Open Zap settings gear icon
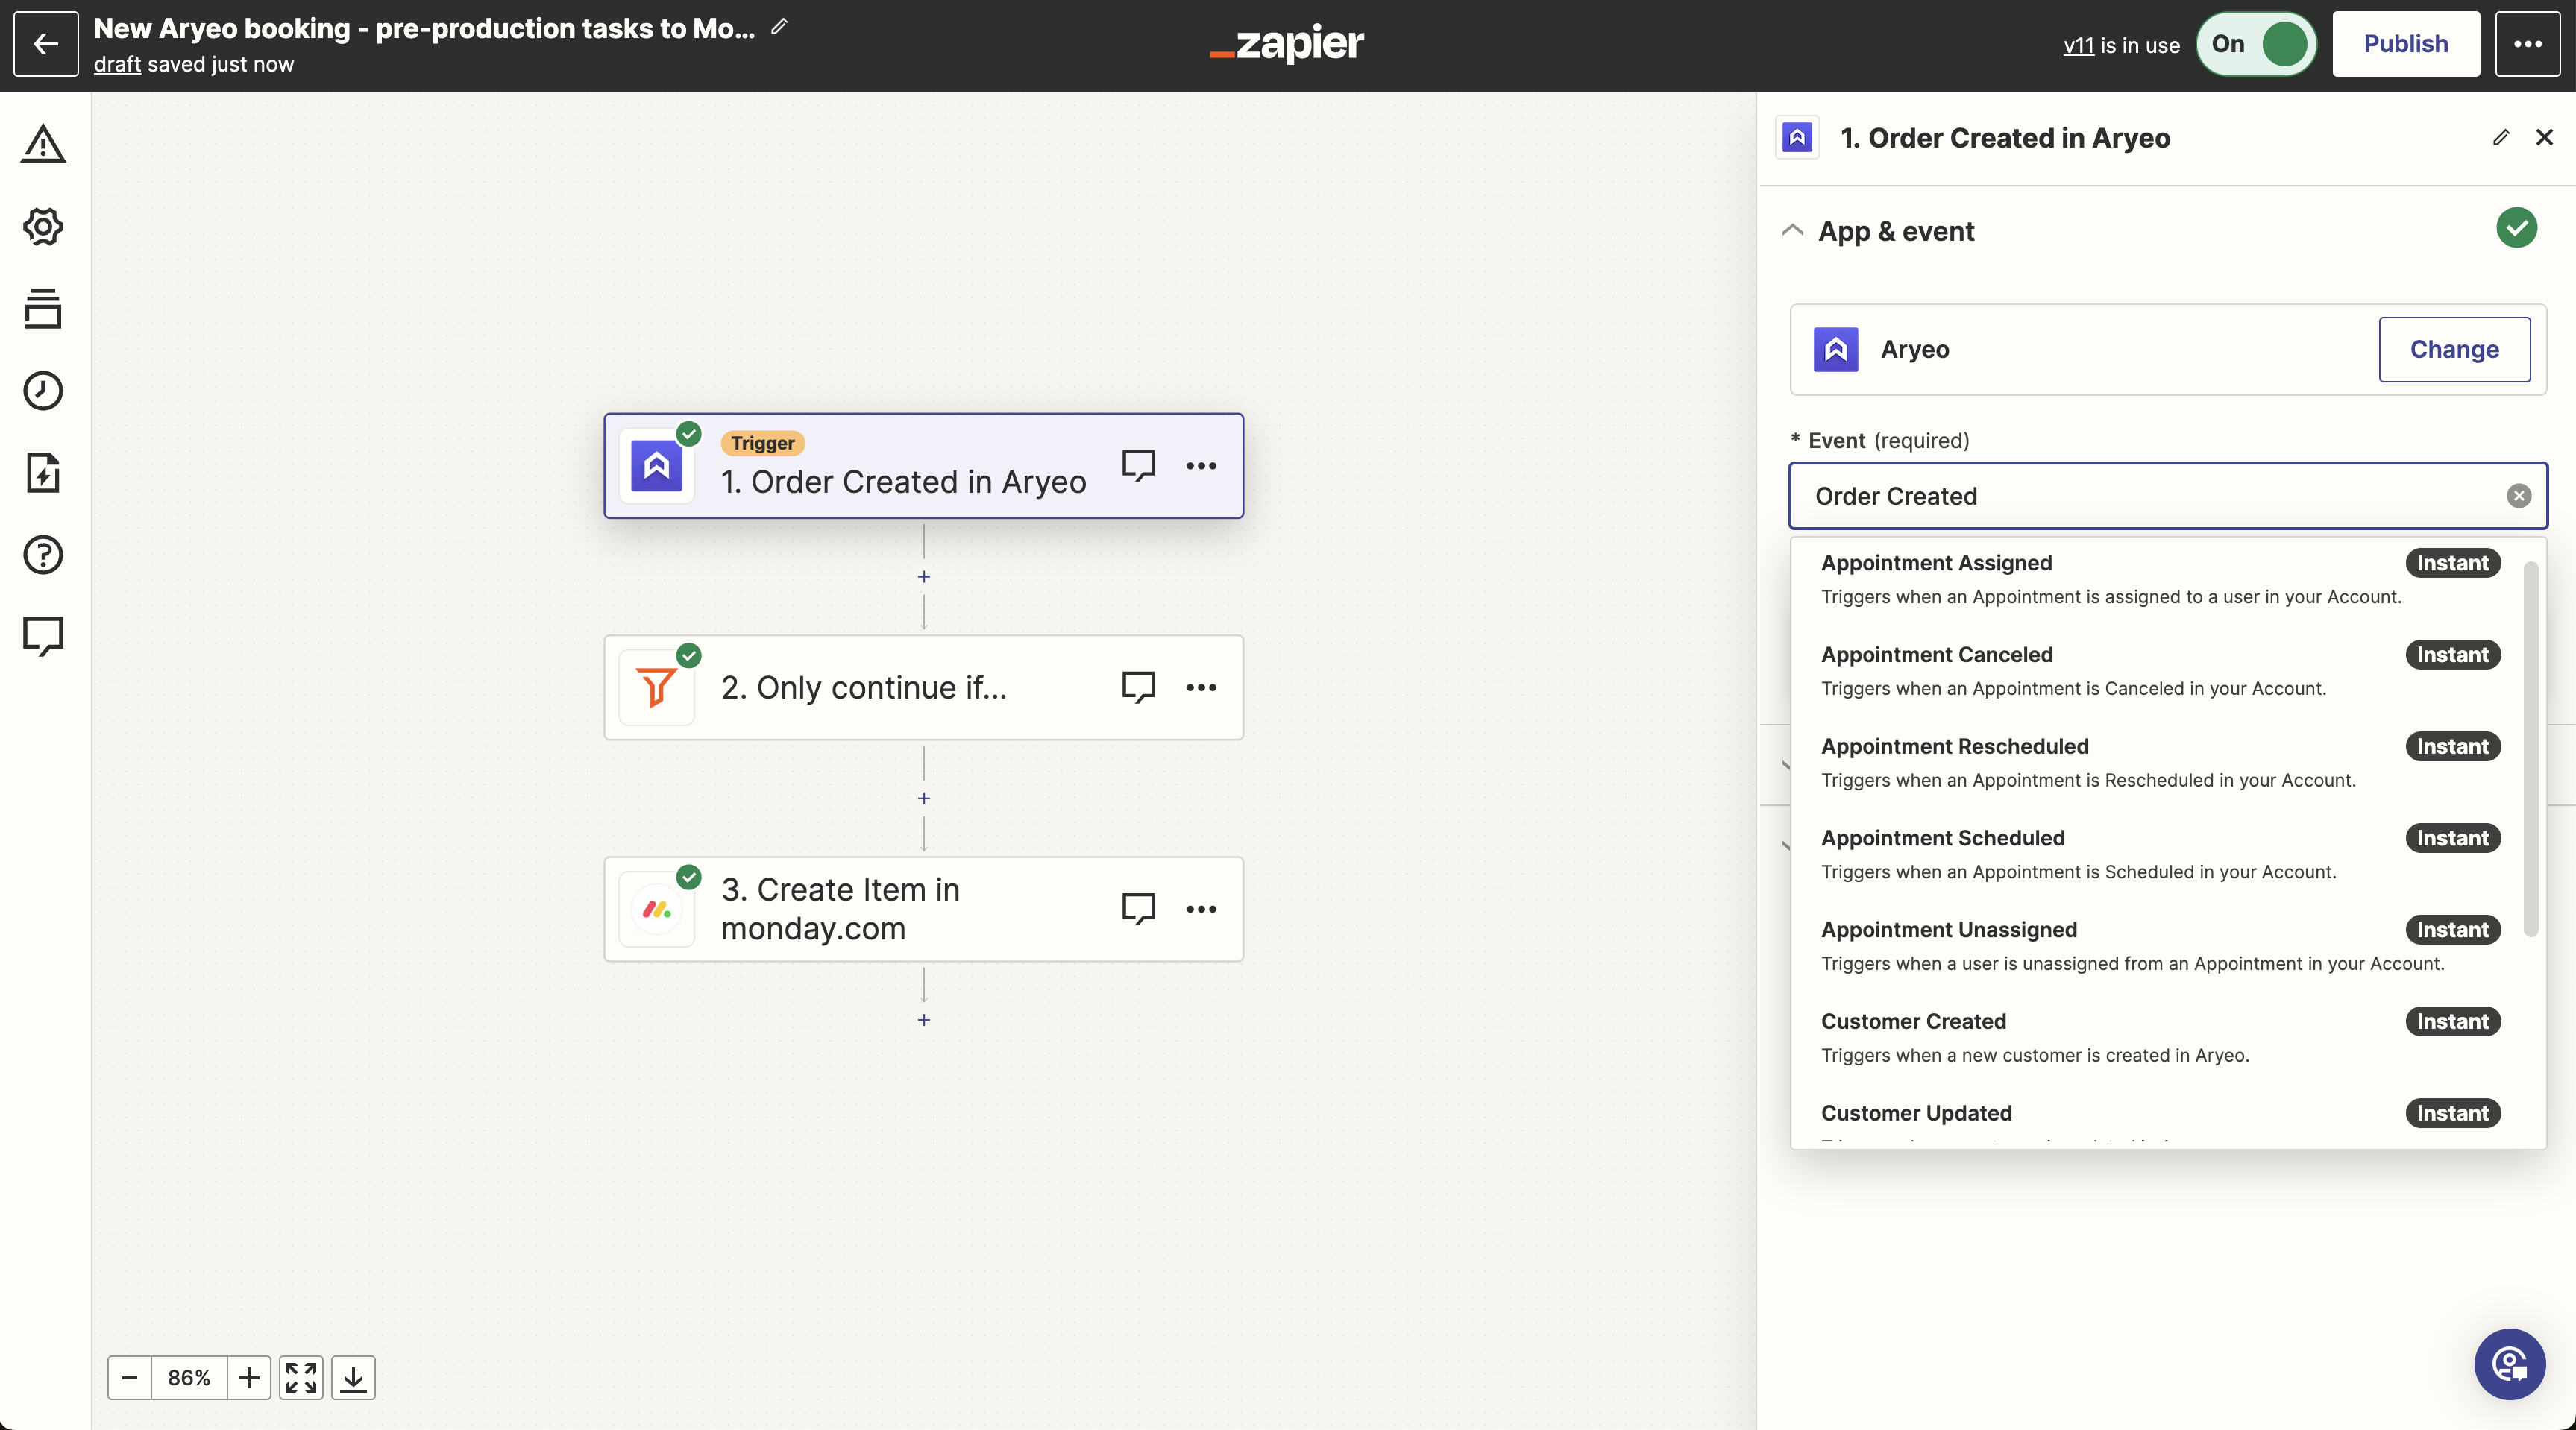This screenshot has width=2576, height=1430. coord(43,226)
